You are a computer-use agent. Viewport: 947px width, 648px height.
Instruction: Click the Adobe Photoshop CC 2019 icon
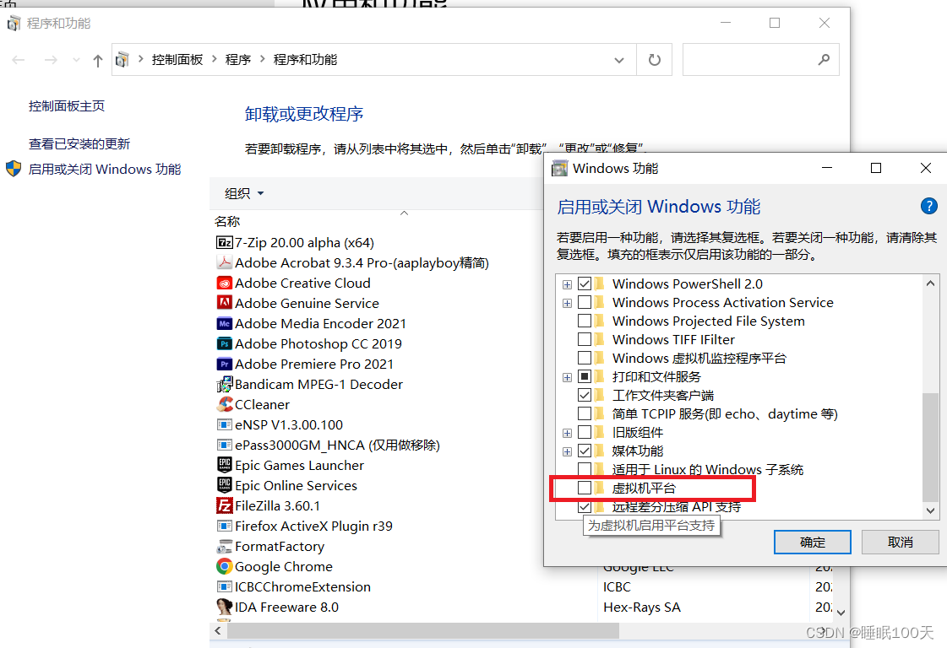224,343
